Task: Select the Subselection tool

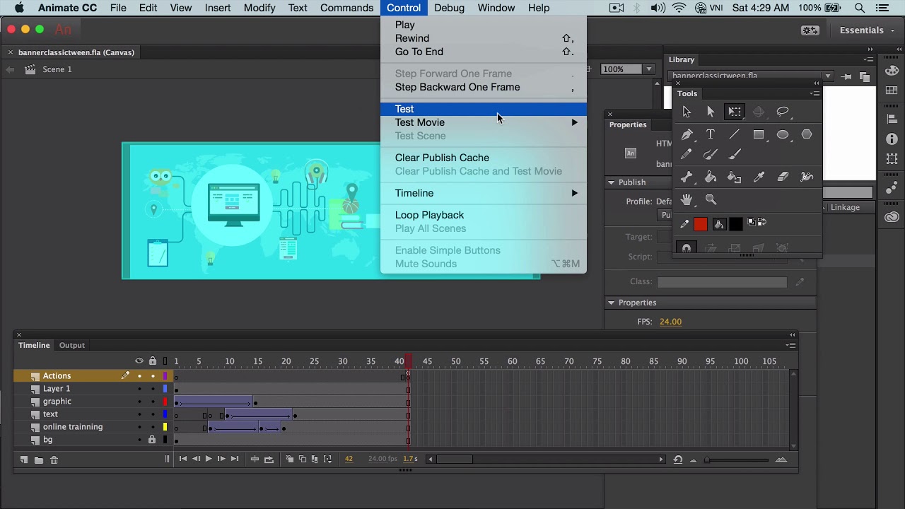Action: click(x=711, y=112)
